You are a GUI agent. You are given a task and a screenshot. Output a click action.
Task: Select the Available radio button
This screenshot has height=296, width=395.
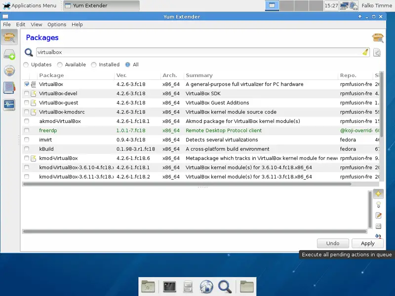tap(72, 65)
